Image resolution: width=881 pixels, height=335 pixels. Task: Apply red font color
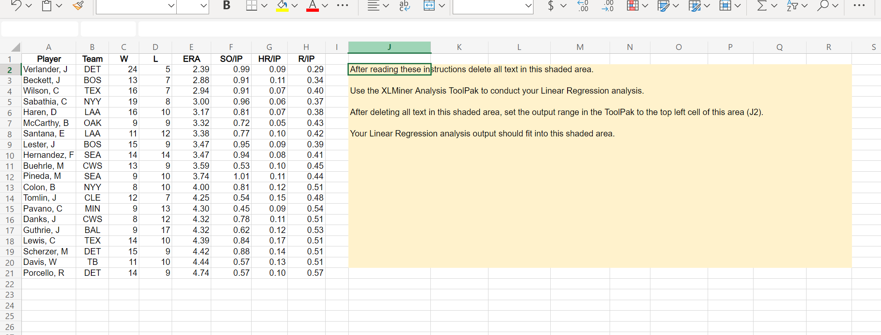312,5
